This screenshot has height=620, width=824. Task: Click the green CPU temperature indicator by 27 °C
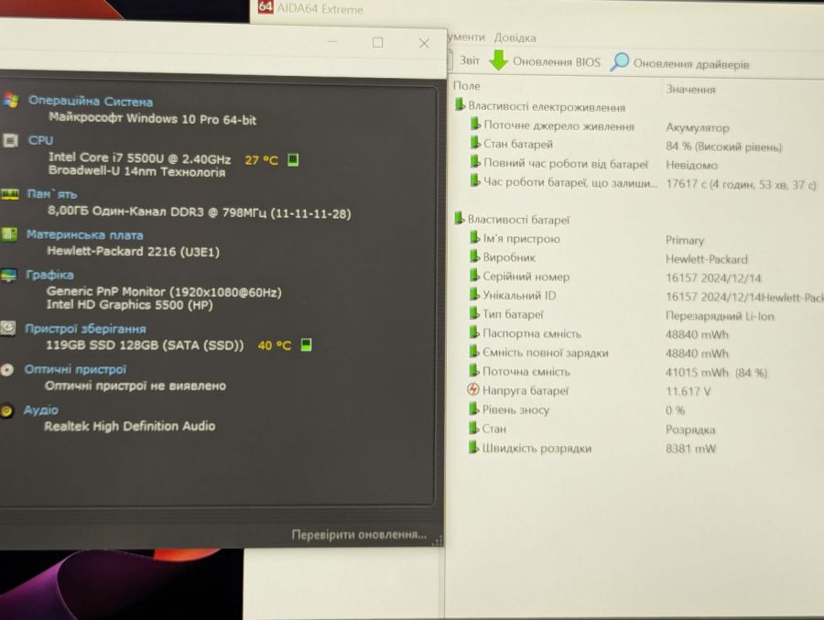click(x=293, y=159)
